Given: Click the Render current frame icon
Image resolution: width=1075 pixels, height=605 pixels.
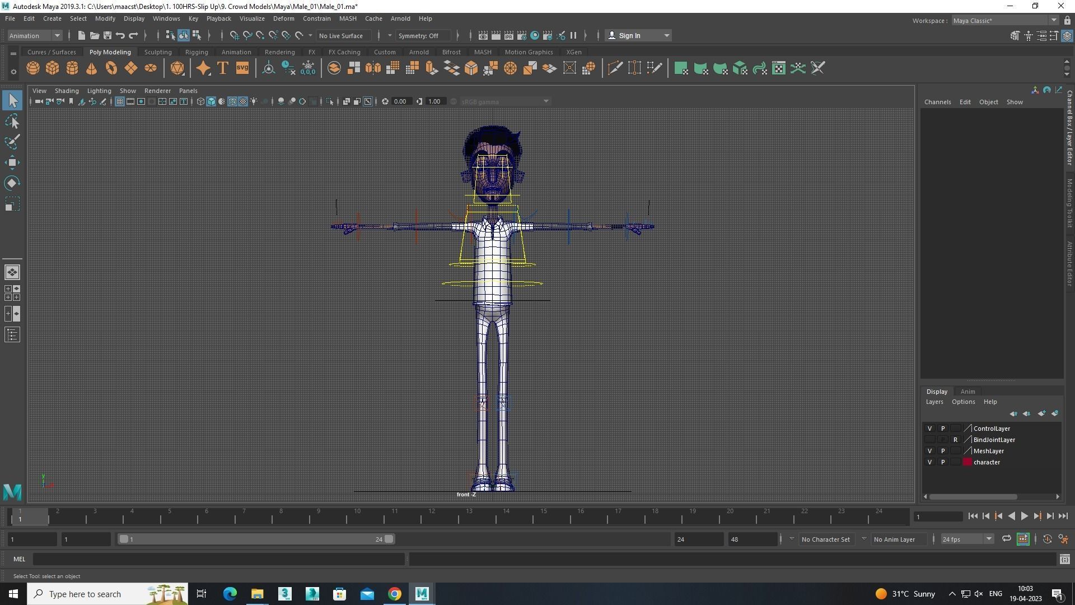Looking at the screenshot, I should (x=496, y=36).
